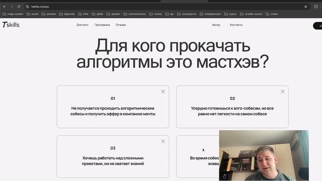Close card 01 with its X icon
322x181 pixels.
pyautogui.click(x=163, y=92)
